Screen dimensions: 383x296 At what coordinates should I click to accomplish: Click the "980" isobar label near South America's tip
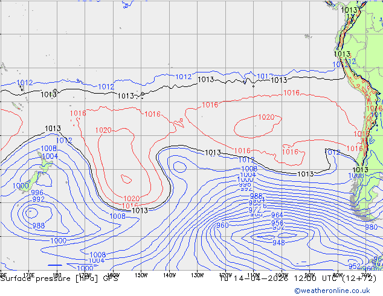[x=372, y=227]
